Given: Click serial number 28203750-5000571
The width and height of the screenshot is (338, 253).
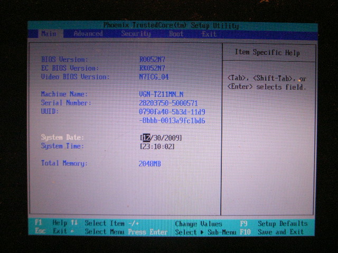Looking at the screenshot, I should point(168,103).
